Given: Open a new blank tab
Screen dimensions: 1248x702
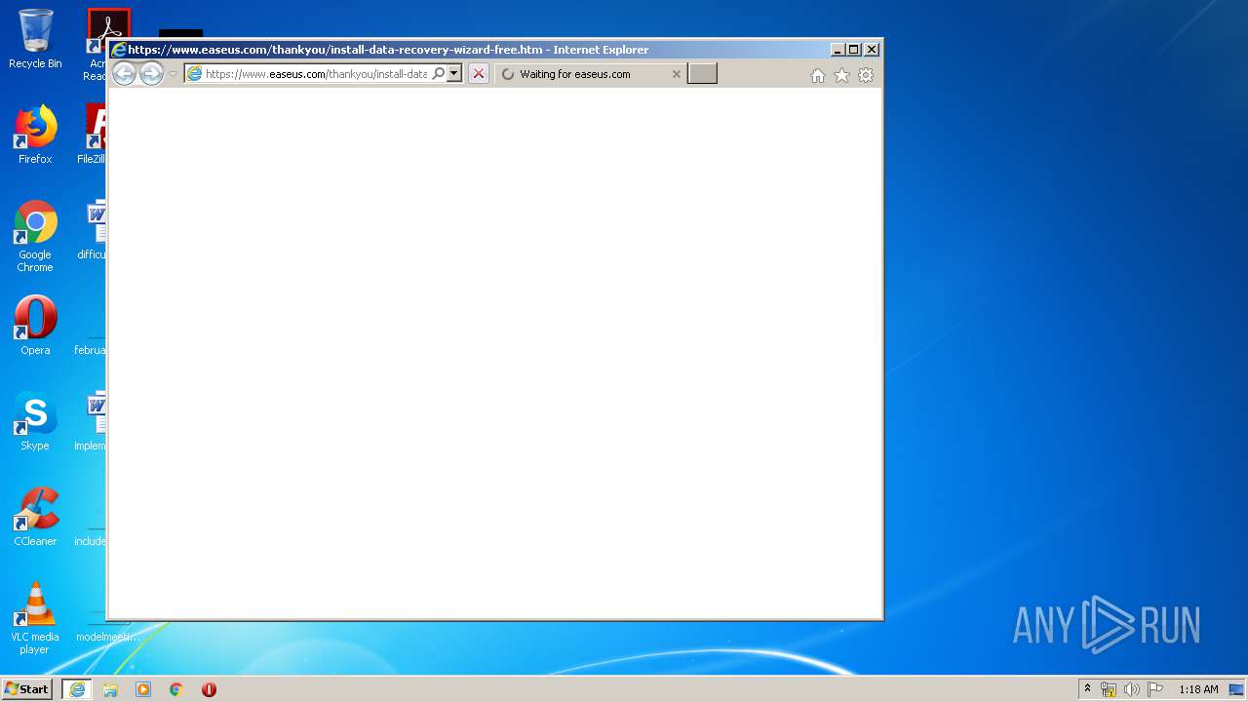Looking at the screenshot, I should 702,74.
